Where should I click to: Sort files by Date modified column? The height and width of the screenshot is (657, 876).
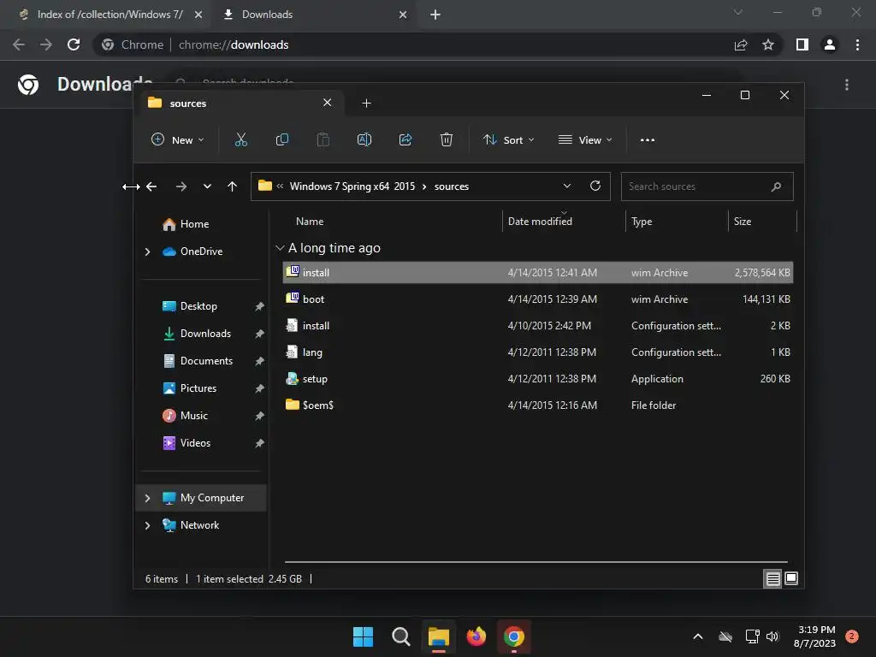point(540,222)
